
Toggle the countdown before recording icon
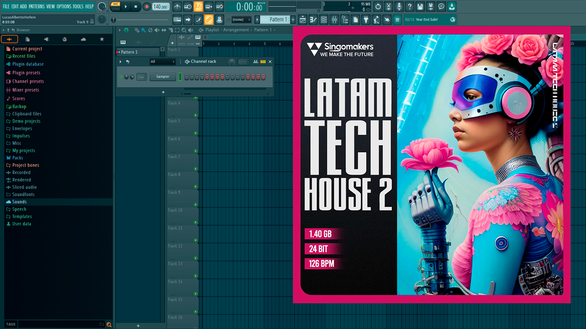pyautogui.click(x=198, y=6)
